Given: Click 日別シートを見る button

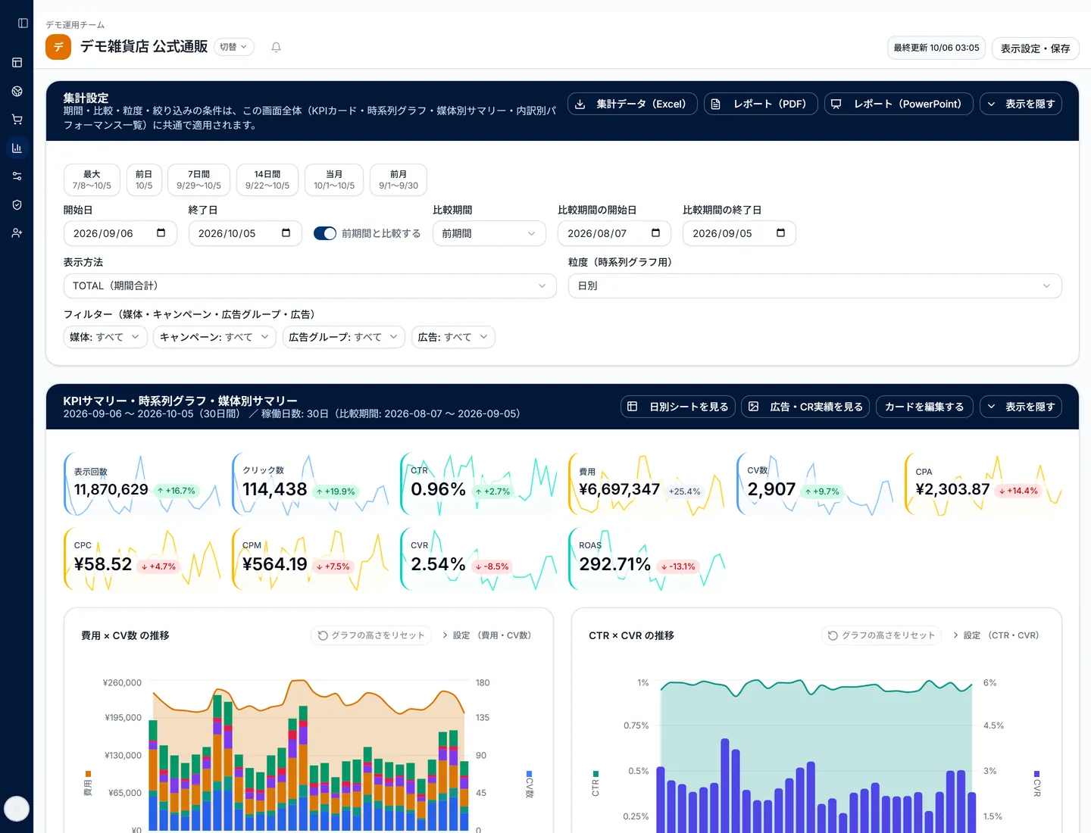Looking at the screenshot, I should [x=678, y=407].
